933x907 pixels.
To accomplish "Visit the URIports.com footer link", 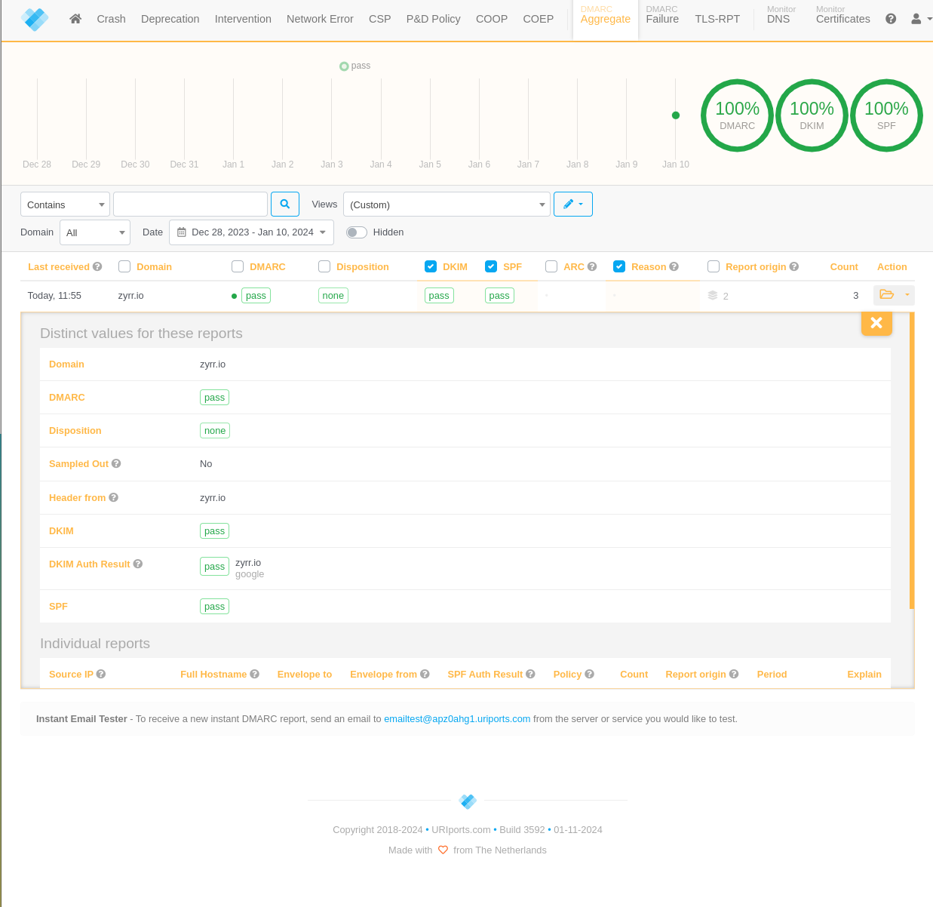I will 461,829.
